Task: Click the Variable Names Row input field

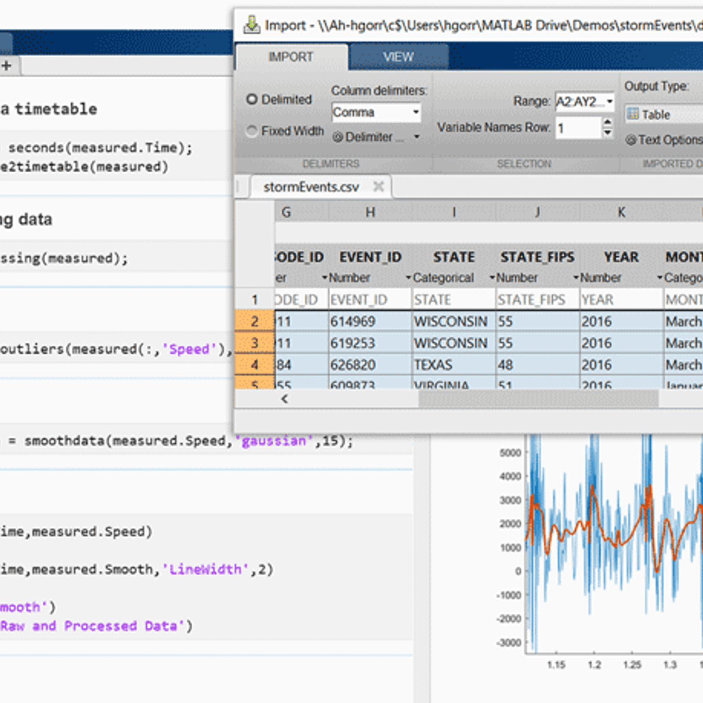Action: [x=578, y=128]
